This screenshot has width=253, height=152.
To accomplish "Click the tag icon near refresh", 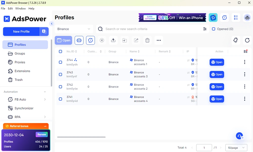I will [x=236, y=40].
